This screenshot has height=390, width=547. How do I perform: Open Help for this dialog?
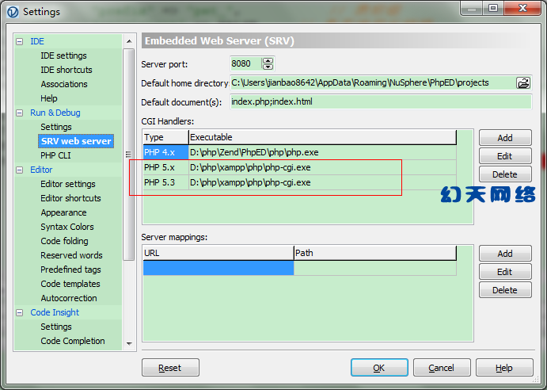[x=504, y=368]
